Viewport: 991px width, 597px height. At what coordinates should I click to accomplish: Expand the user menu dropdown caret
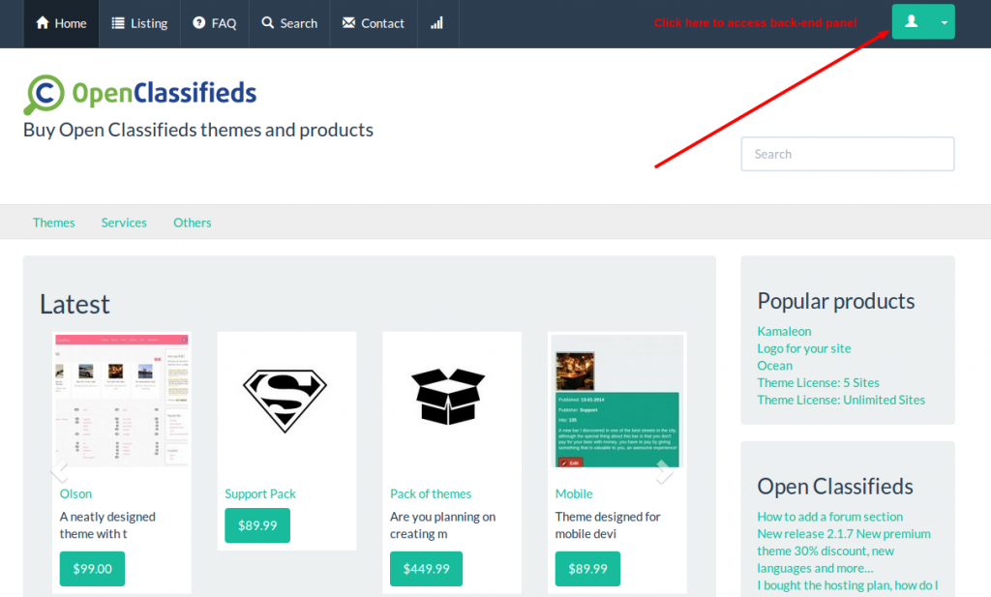944,22
